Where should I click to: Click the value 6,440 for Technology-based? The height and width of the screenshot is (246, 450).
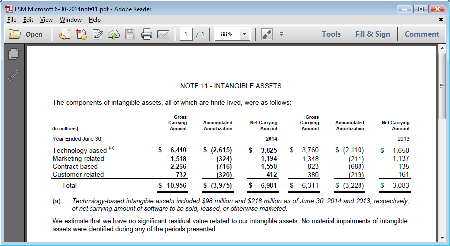(178, 150)
